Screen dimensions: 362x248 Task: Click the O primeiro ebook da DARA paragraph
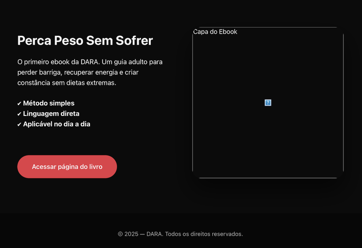(90, 72)
